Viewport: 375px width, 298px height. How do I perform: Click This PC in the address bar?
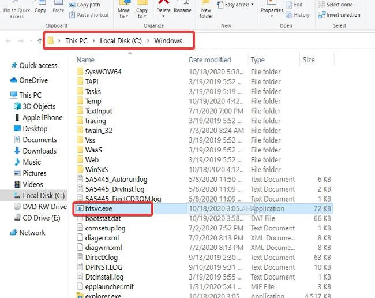click(x=76, y=40)
